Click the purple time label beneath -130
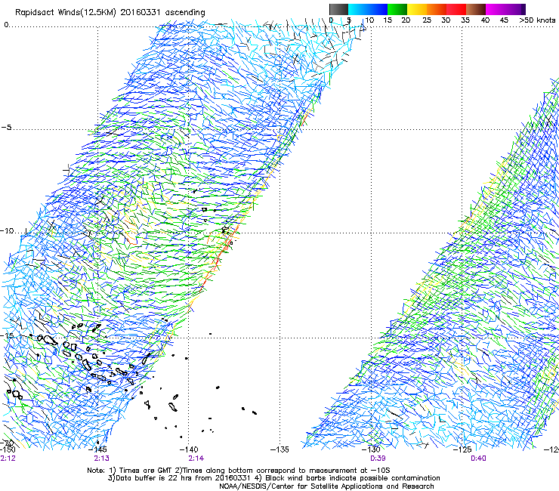Viewport: 559px width, 491px height. click(378, 459)
